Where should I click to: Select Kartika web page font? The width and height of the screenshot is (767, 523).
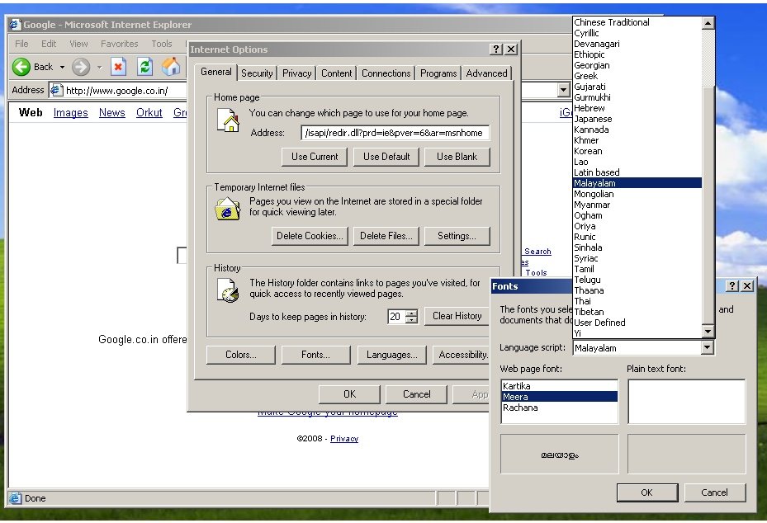point(560,386)
